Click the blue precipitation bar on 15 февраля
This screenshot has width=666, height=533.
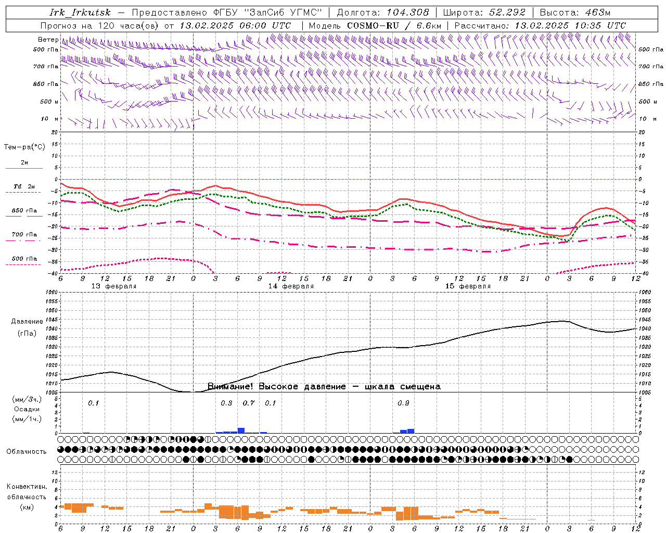pyautogui.click(x=411, y=431)
